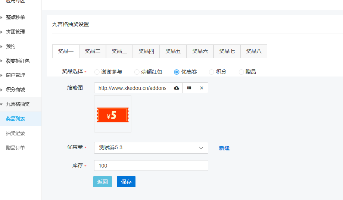This screenshot has width=343, height=200.
Task: Click the cloud upload icon for thumbnail
Action: [177, 88]
